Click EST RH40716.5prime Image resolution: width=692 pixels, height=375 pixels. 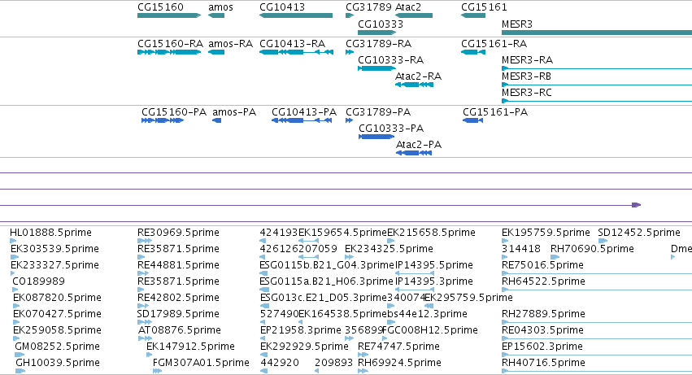(x=544, y=363)
